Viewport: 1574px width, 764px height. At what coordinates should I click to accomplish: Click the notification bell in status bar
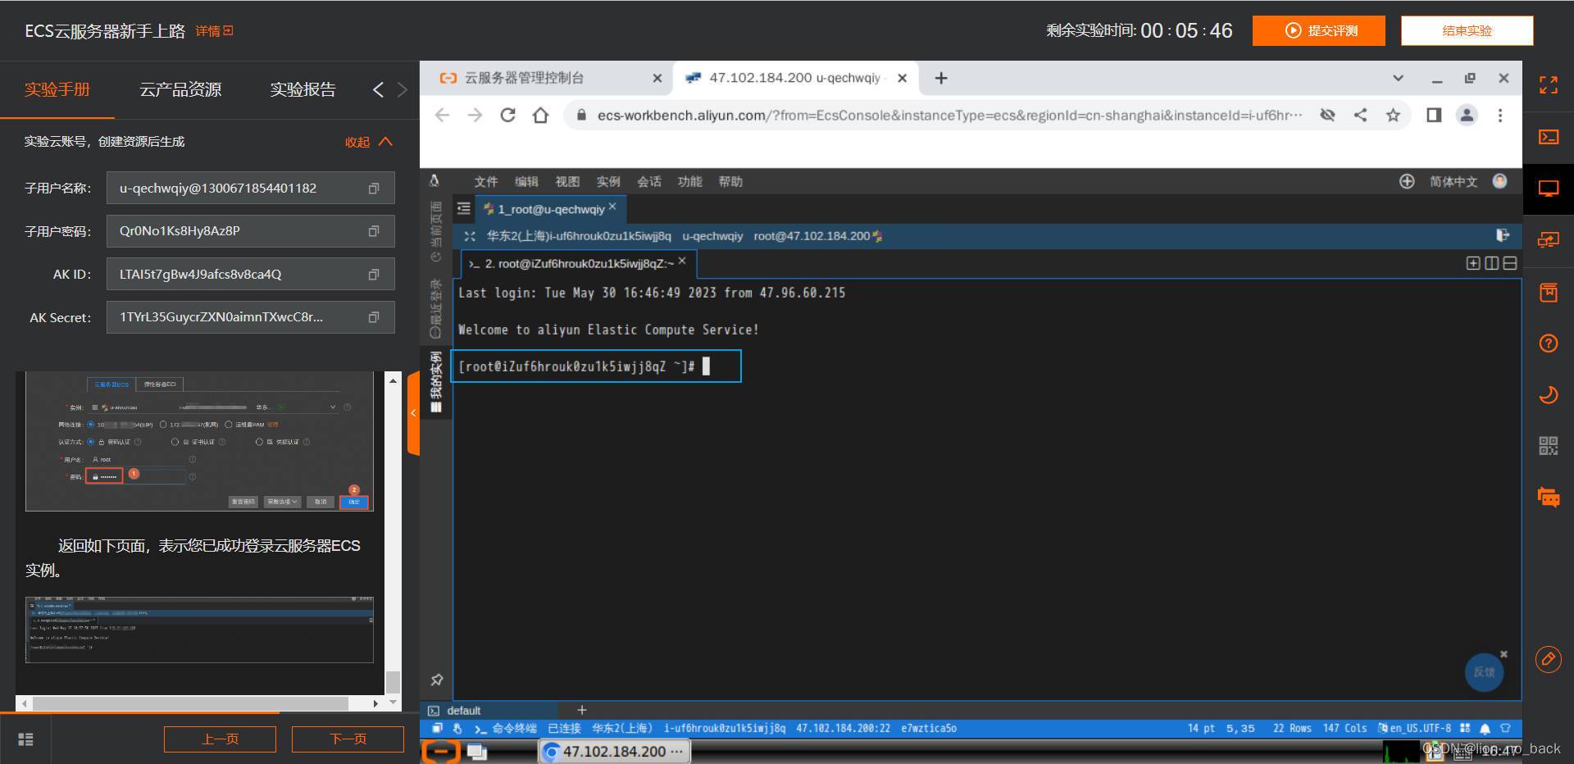1485,728
